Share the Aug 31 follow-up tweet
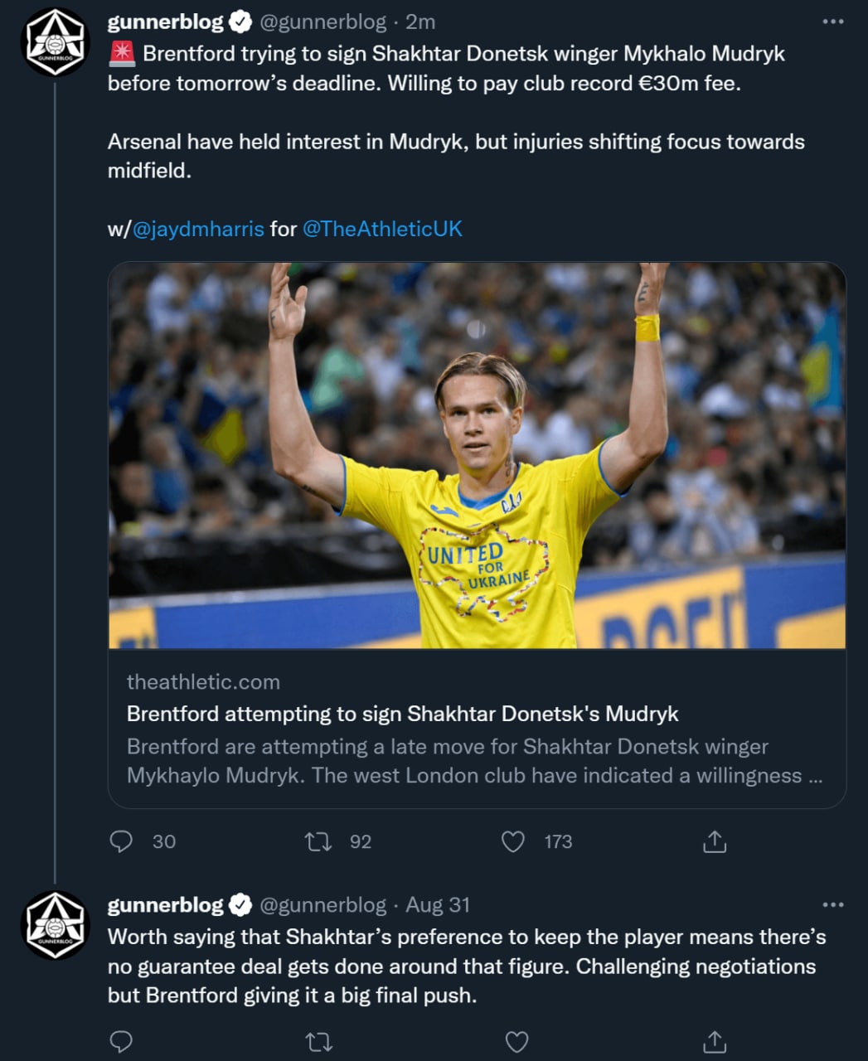This screenshot has height=1061, width=868. [x=714, y=1041]
